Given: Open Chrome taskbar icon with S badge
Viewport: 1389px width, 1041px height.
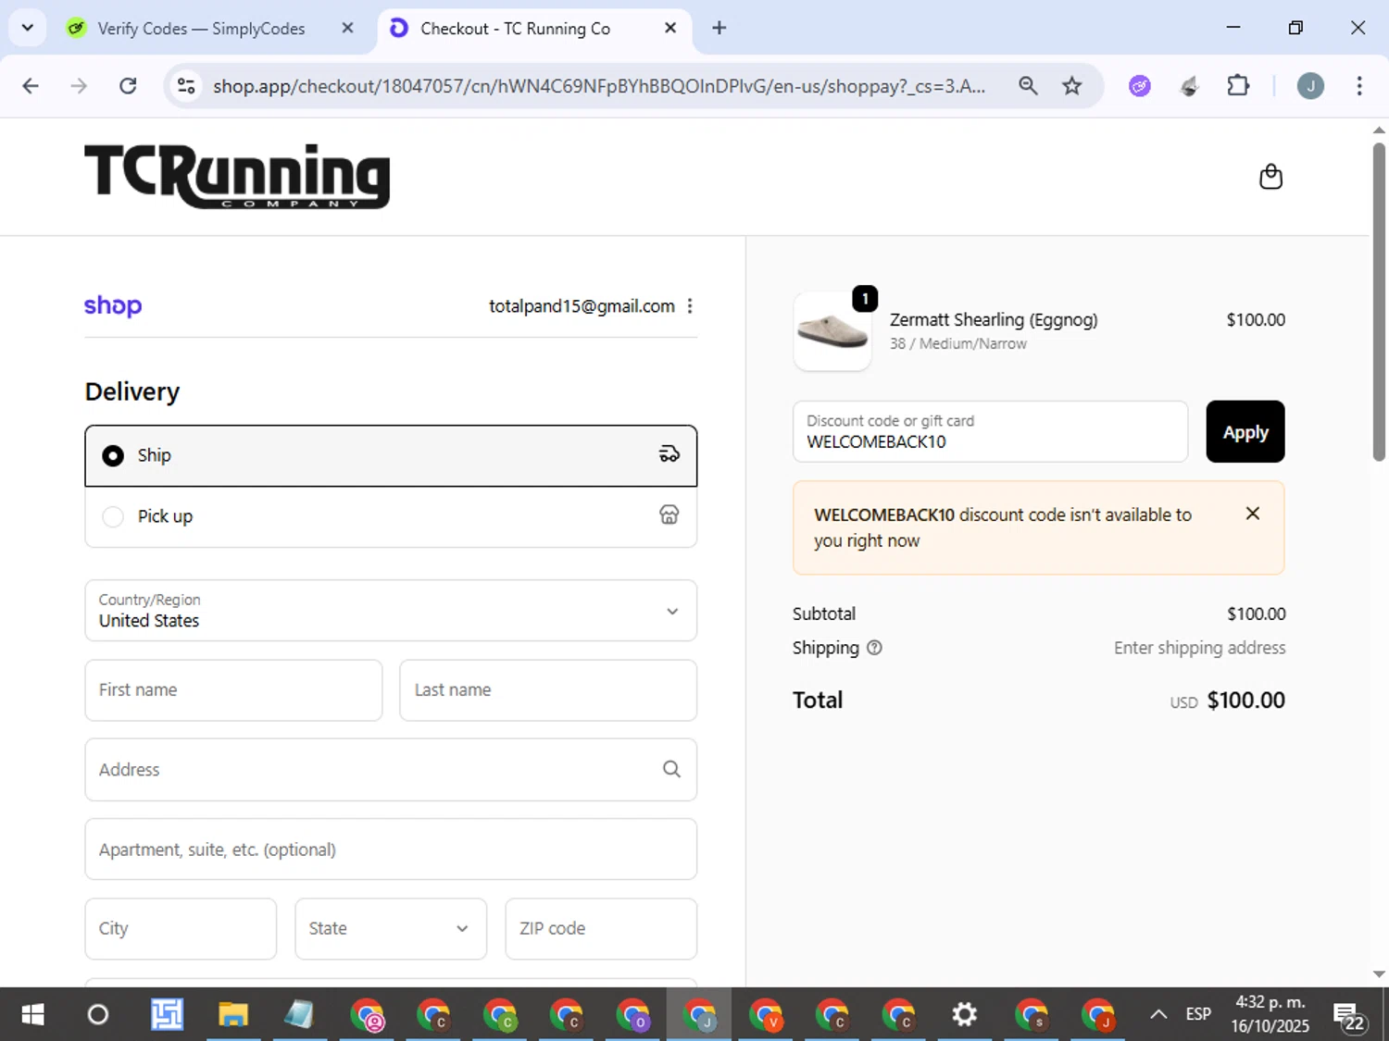Looking at the screenshot, I should click(x=1032, y=1015).
